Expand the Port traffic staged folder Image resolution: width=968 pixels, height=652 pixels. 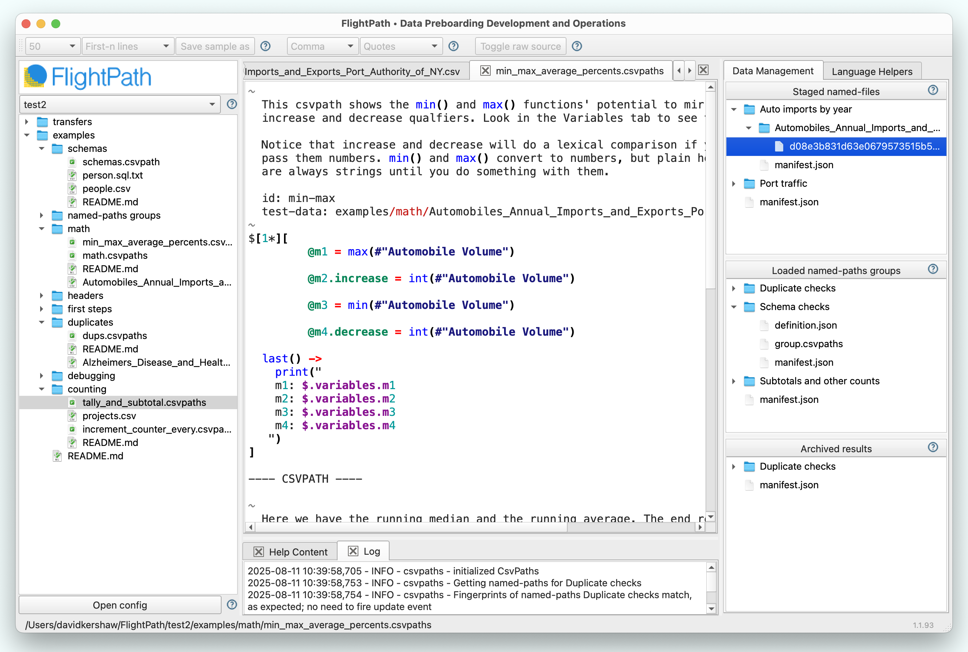coord(734,183)
